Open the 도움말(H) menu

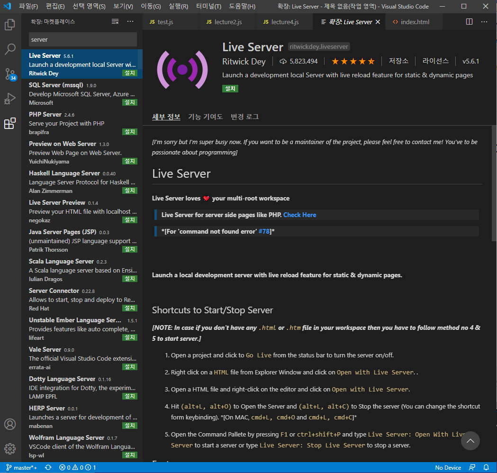click(x=242, y=6)
